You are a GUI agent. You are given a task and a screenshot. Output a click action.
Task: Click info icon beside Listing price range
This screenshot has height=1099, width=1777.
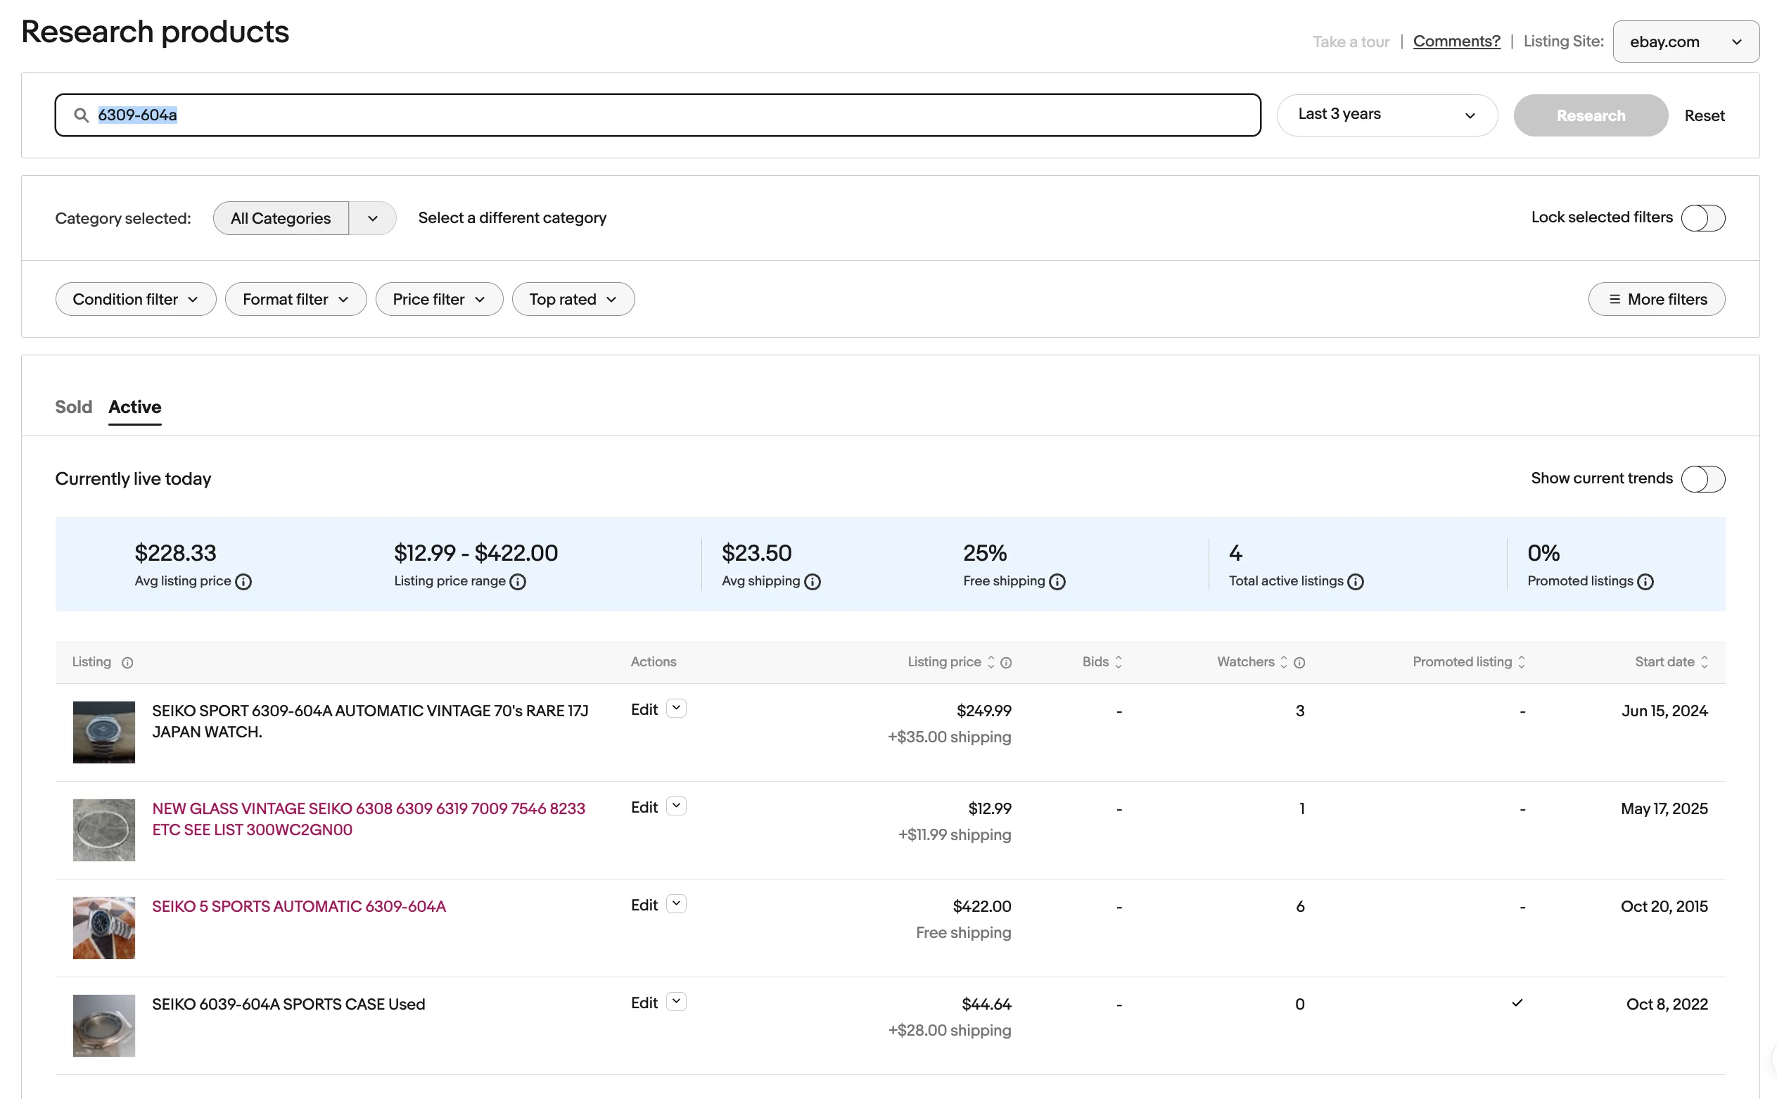pyautogui.click(x=518, y=581)
